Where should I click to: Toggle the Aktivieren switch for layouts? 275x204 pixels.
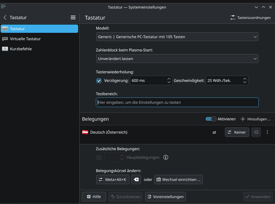[211, 119]
